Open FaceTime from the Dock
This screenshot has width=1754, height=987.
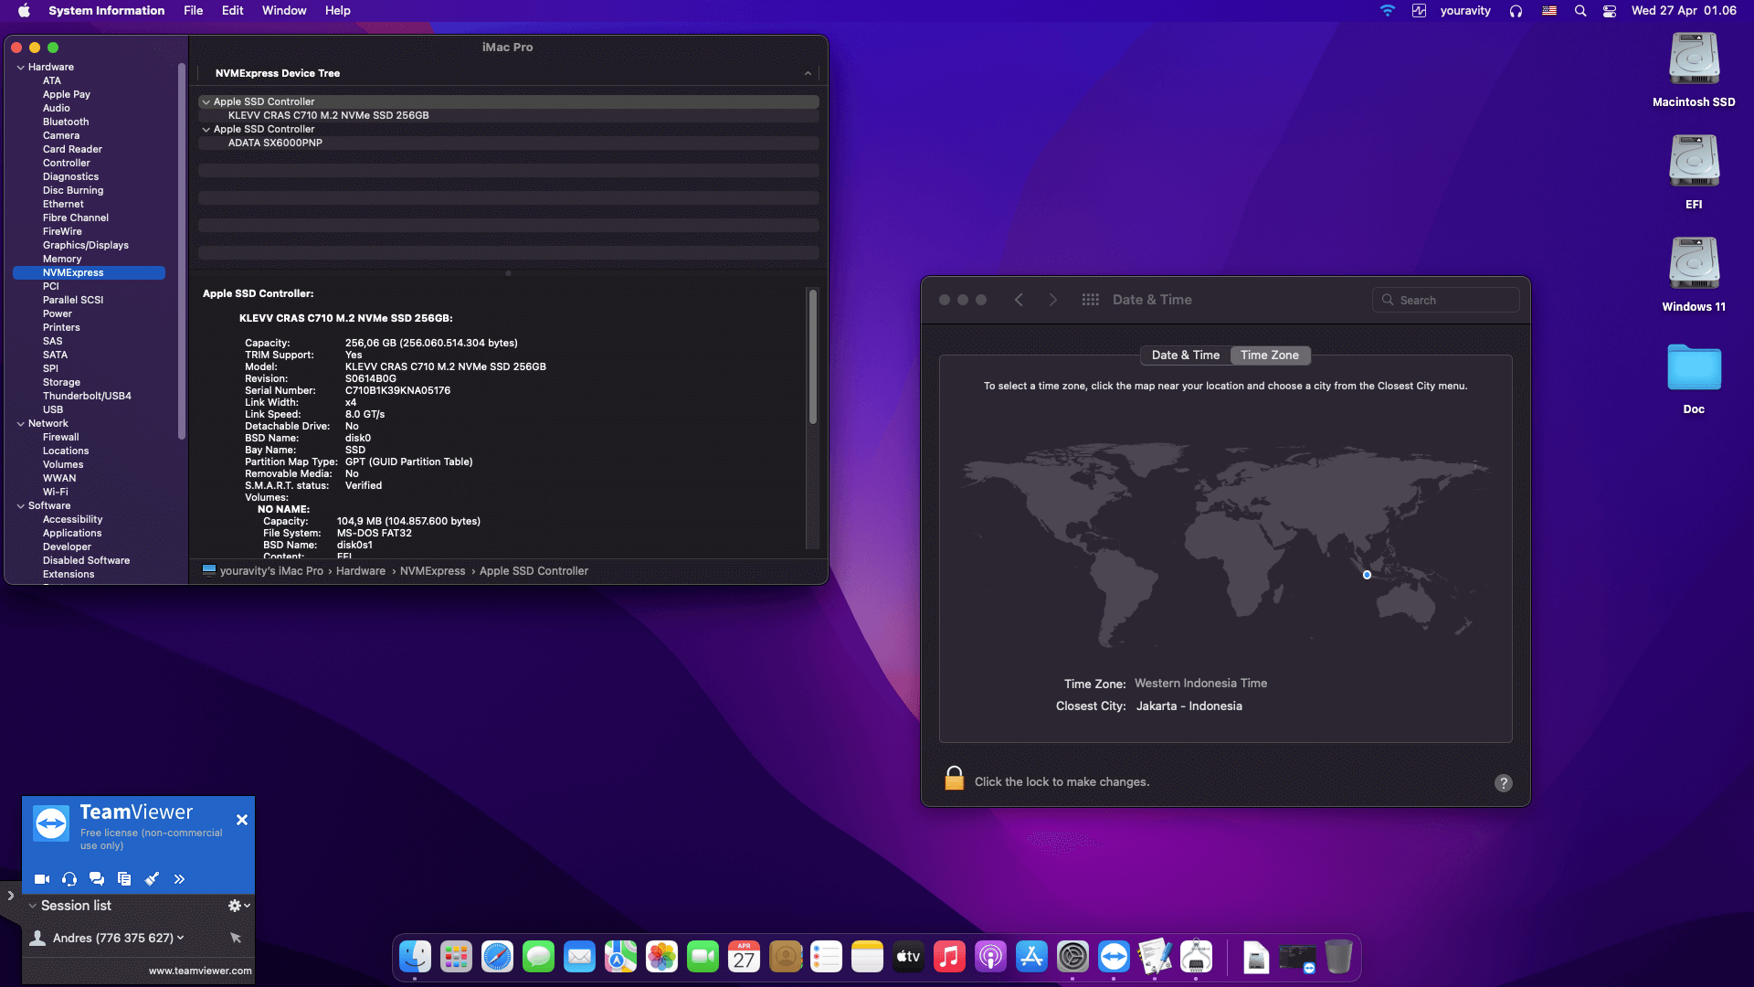pyautogui.click(x=703, y=957)
